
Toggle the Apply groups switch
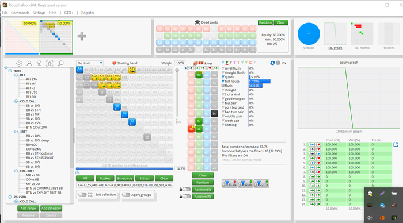coord(126,194)
